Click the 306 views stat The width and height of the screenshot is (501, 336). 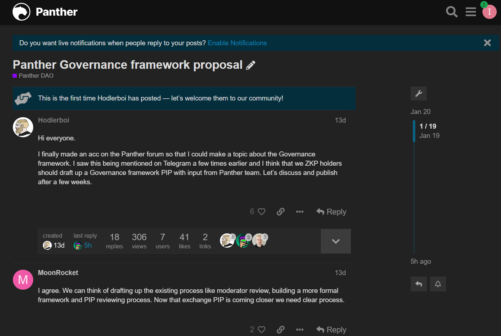[139, 241]
